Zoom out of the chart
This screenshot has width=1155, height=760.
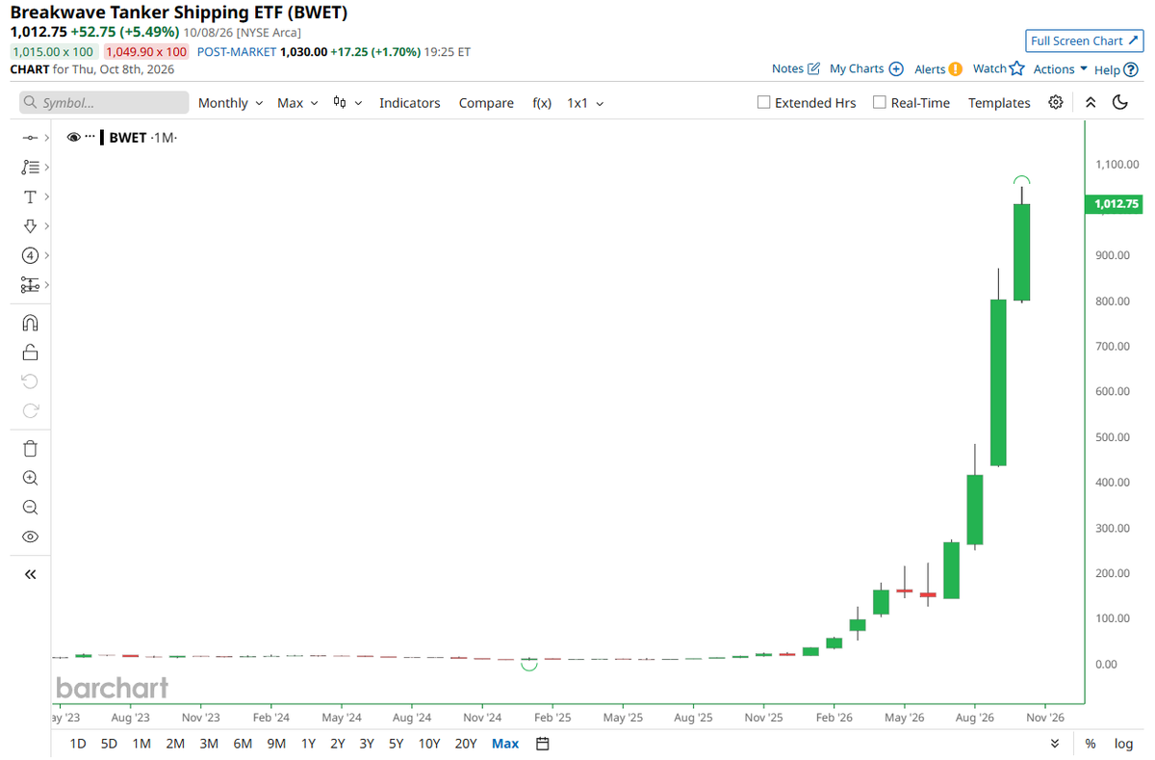coord(30,508)
